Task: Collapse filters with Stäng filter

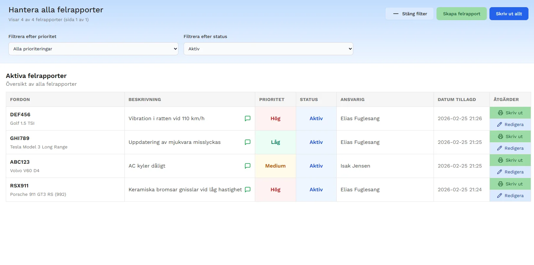Action: pos(410,14)
